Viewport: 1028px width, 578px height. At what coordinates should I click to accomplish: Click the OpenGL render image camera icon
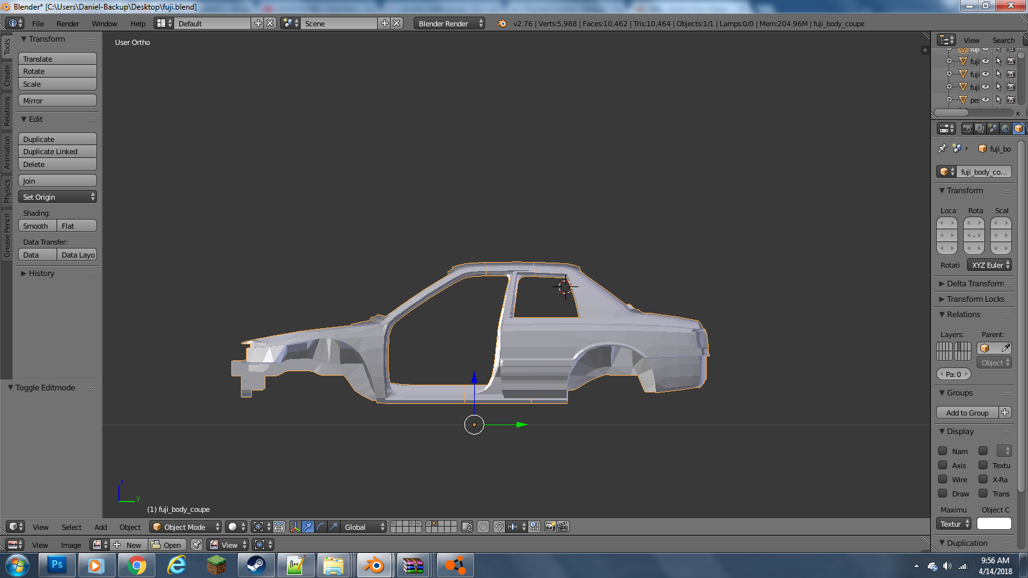tap(550, 527)
